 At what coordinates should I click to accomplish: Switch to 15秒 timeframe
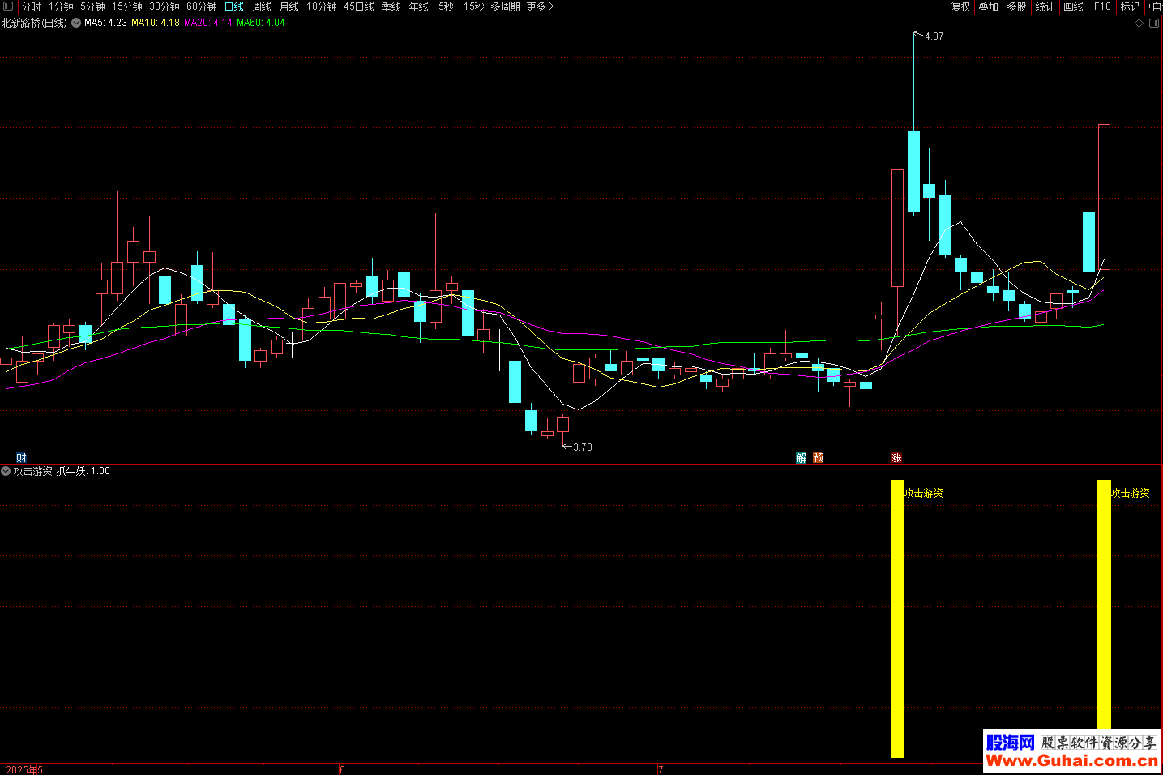tap(474, 6)
